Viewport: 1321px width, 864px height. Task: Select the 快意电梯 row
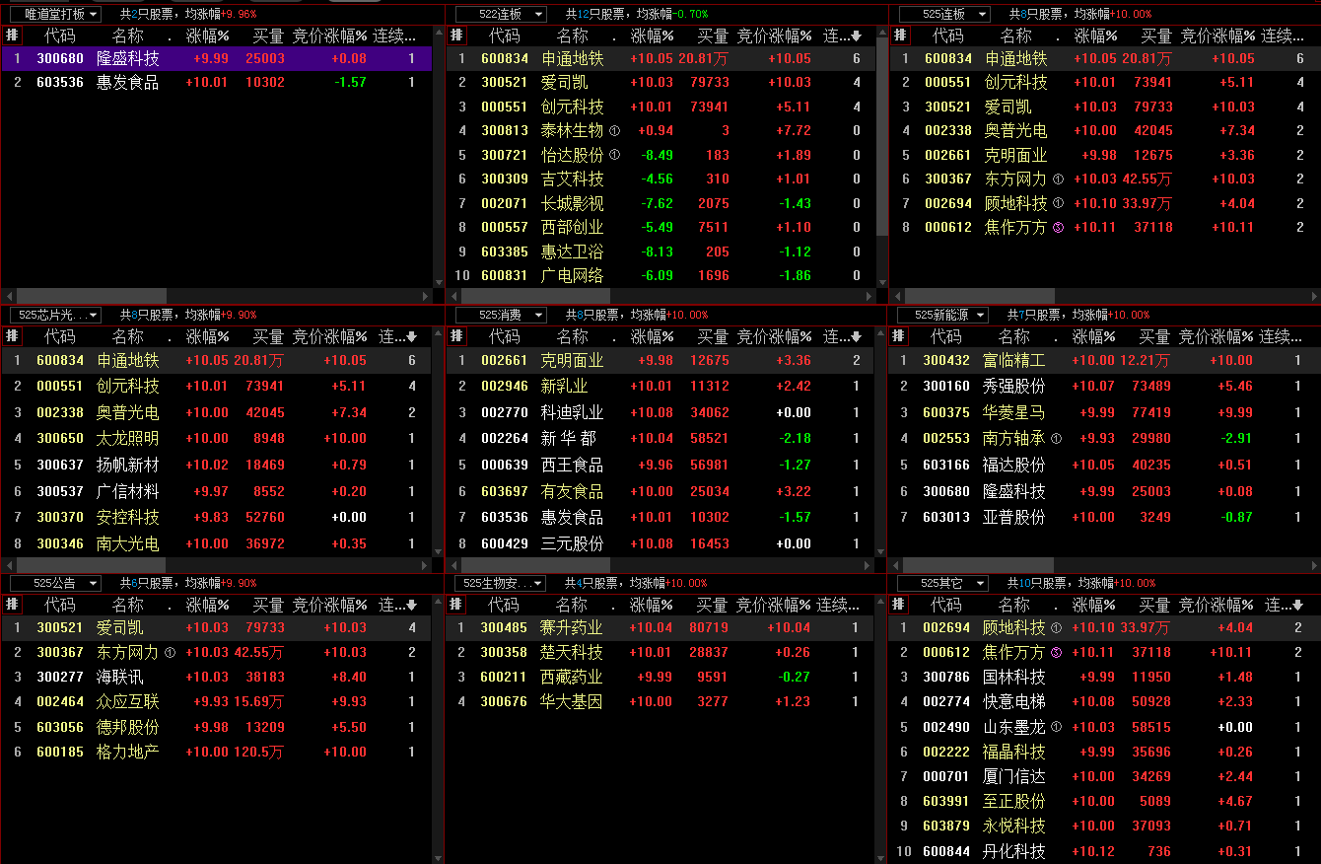click(1104, 701)
